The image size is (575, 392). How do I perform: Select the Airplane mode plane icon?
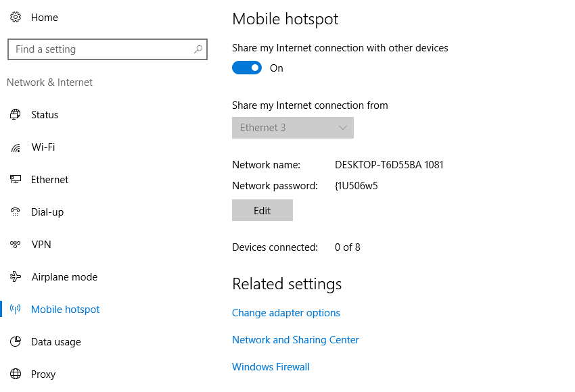[16, 276]
